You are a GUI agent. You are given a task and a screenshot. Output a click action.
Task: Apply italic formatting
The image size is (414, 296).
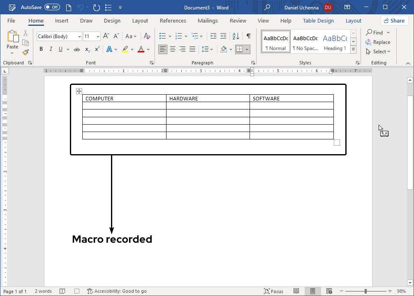click(50, 49)
